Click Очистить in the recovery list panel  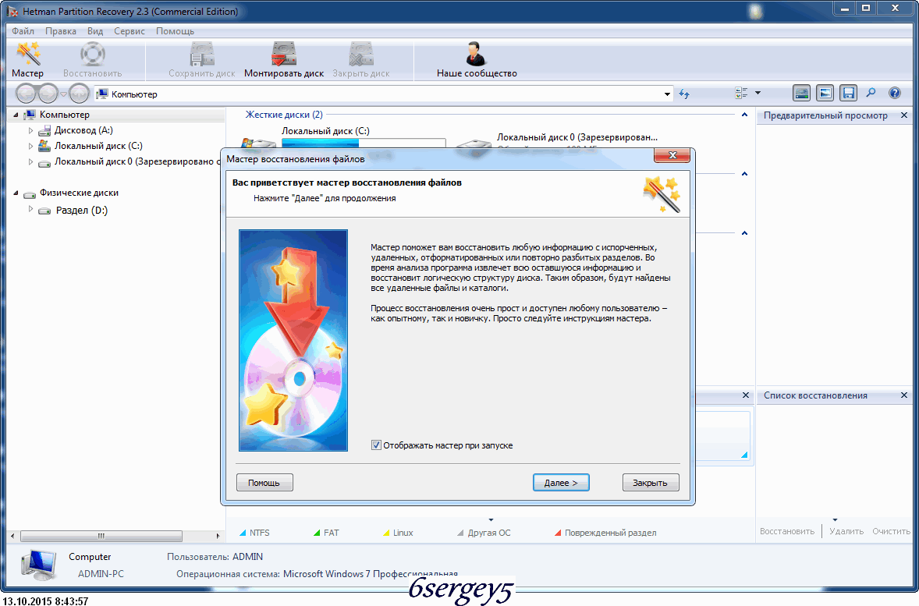[891, 532]
